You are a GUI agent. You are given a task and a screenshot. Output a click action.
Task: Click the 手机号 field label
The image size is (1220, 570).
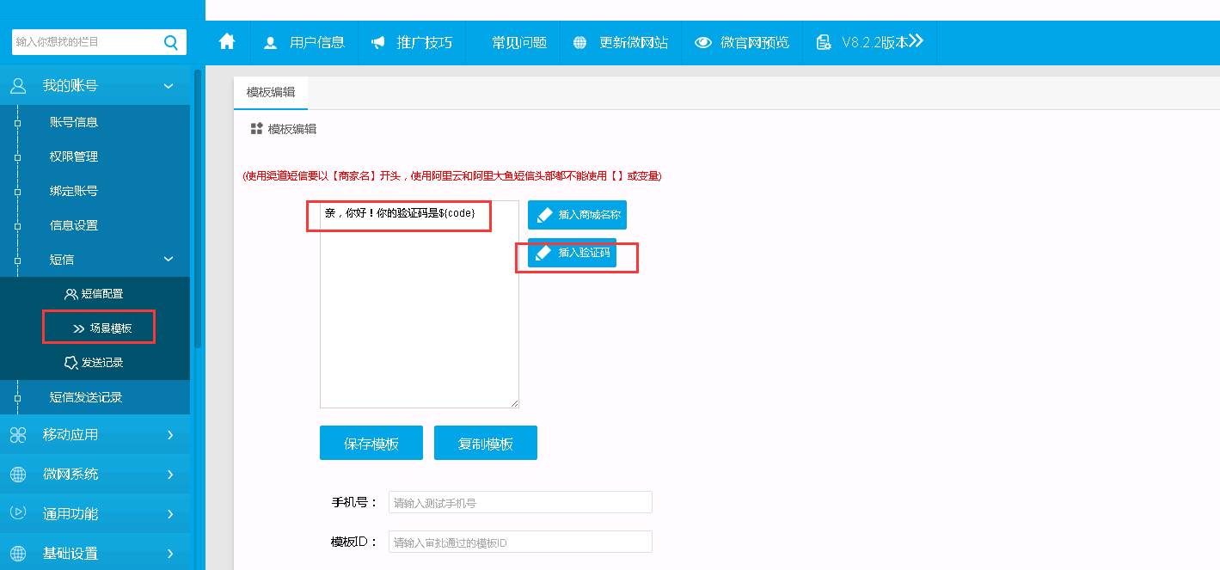tap(354, 502)
